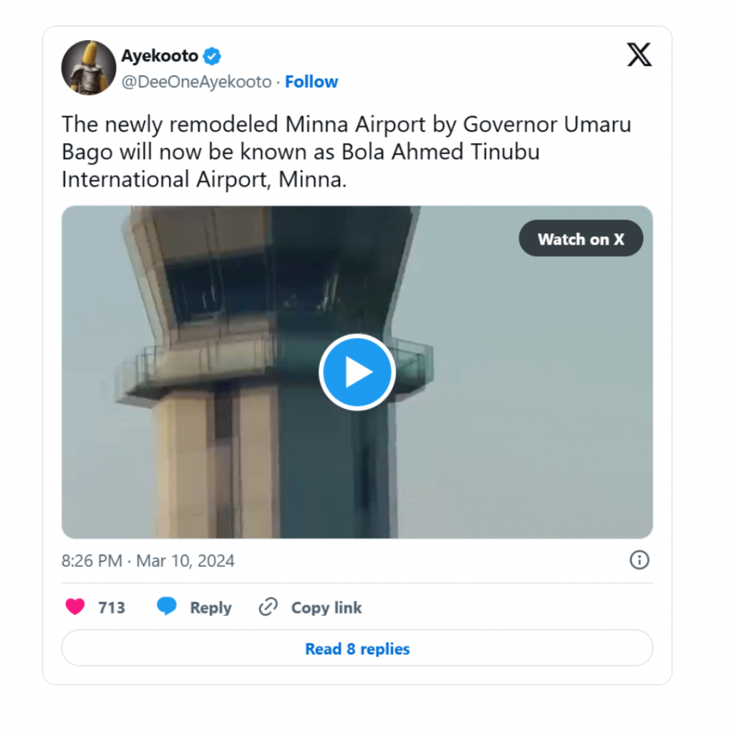Image resolution: width=733 pixels, height=733 pixels.
Task: Follow the DeeOneAyekooto account
Action: pyautogui.click(x=311, y=82)
